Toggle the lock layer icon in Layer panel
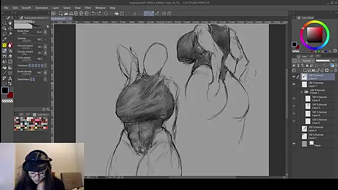The width and height of the screenshot is (338, 190). 307,65
